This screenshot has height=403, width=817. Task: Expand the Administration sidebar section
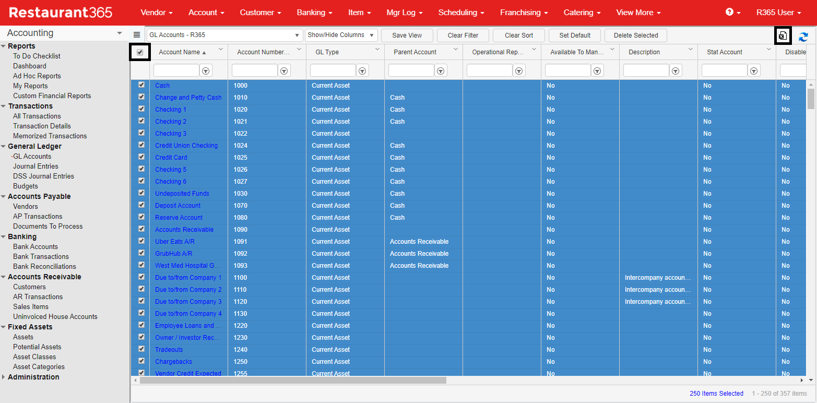tap(4, 377)
